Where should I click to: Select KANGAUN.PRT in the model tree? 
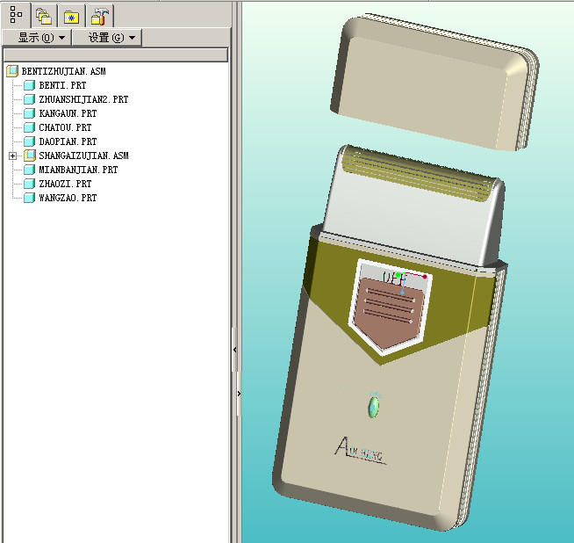[x=68, y=113]
